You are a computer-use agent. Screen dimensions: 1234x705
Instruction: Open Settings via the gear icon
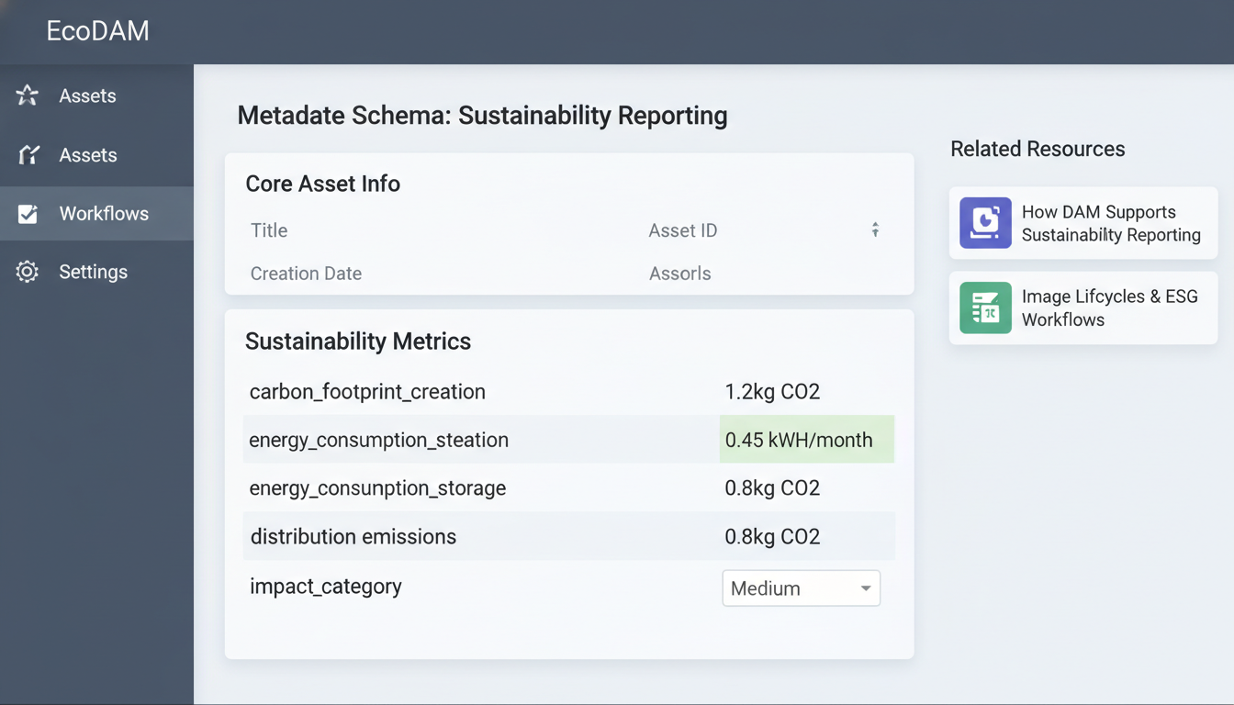(27, 271)
